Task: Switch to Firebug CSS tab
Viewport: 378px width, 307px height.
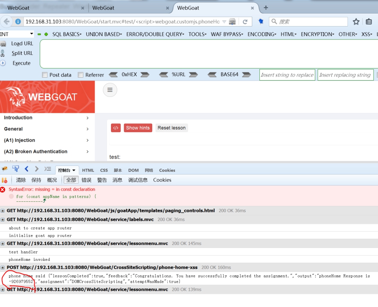Action: (104, 170)
